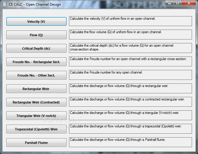Open the Rectangular Weir calculator
This screenshot has width=198, height=154.
[x=36, y=89]
